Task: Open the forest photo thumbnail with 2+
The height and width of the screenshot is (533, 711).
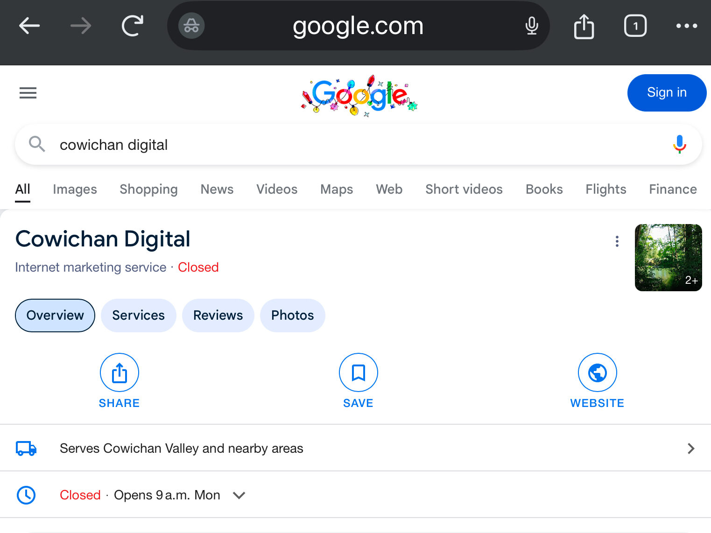Action: (x=669, y=258)
